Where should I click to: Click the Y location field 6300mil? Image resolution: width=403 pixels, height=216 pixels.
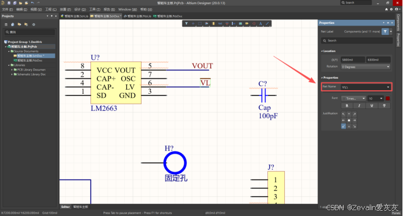378,59
